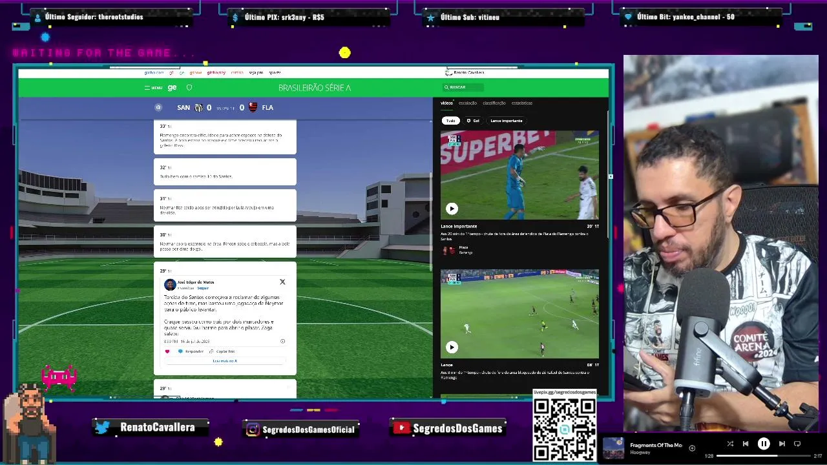Screen dimensions: 827x465
Task: Play the second 'Lance' video
Action: coord(452,347)
